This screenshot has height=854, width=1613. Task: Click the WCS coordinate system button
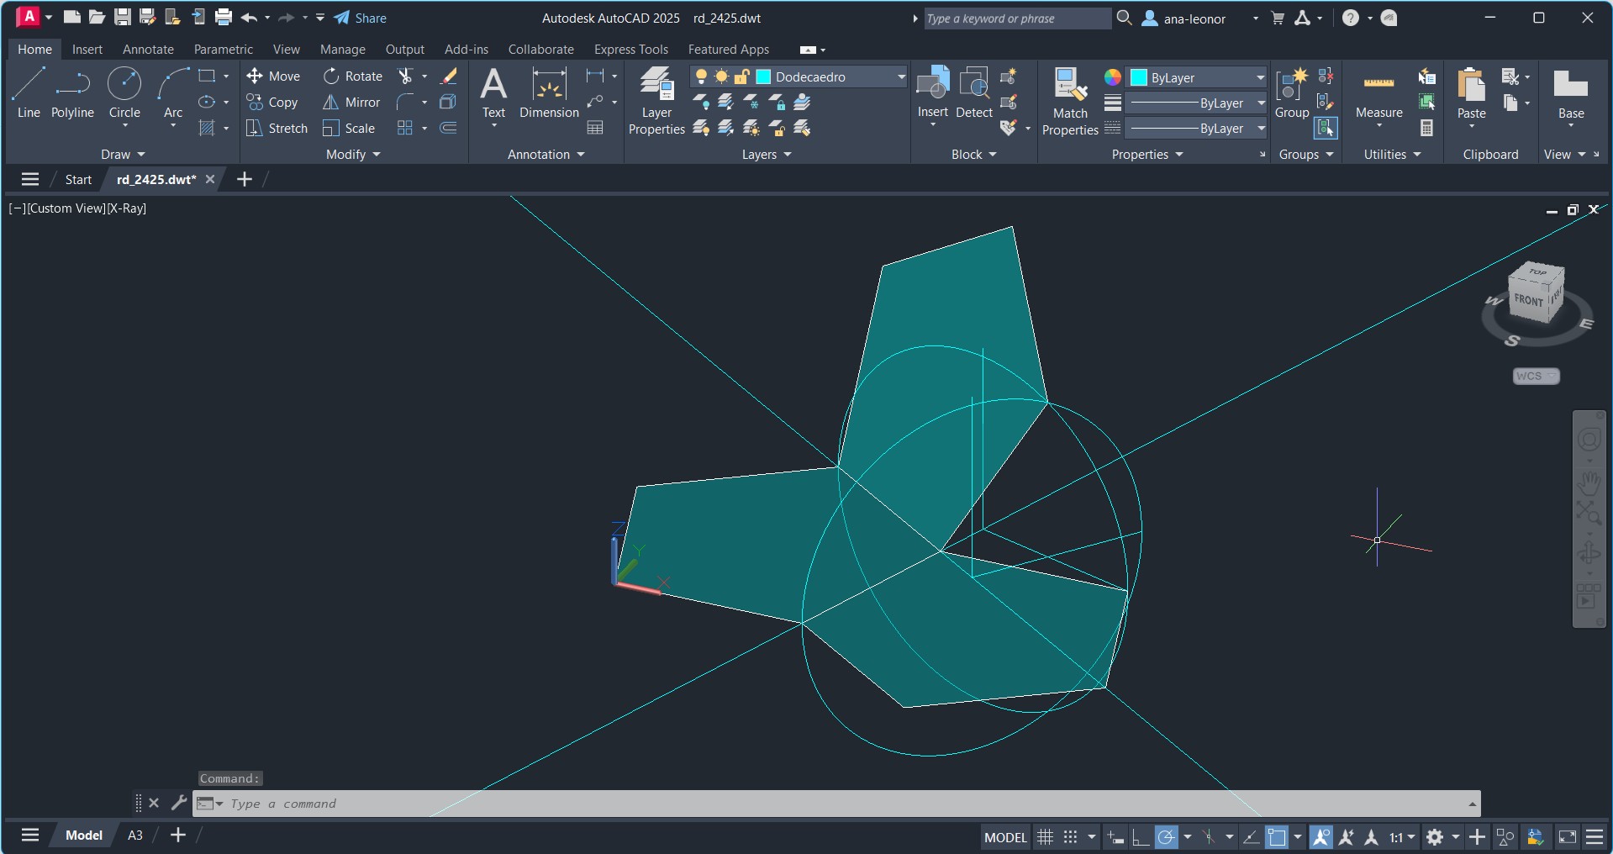(x=1536, y=377)
